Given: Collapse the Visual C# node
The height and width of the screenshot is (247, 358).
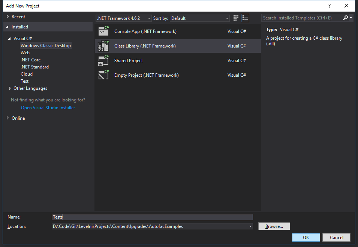Looking at the screenshot, I should pyautogui.click(x=9, y=39).
